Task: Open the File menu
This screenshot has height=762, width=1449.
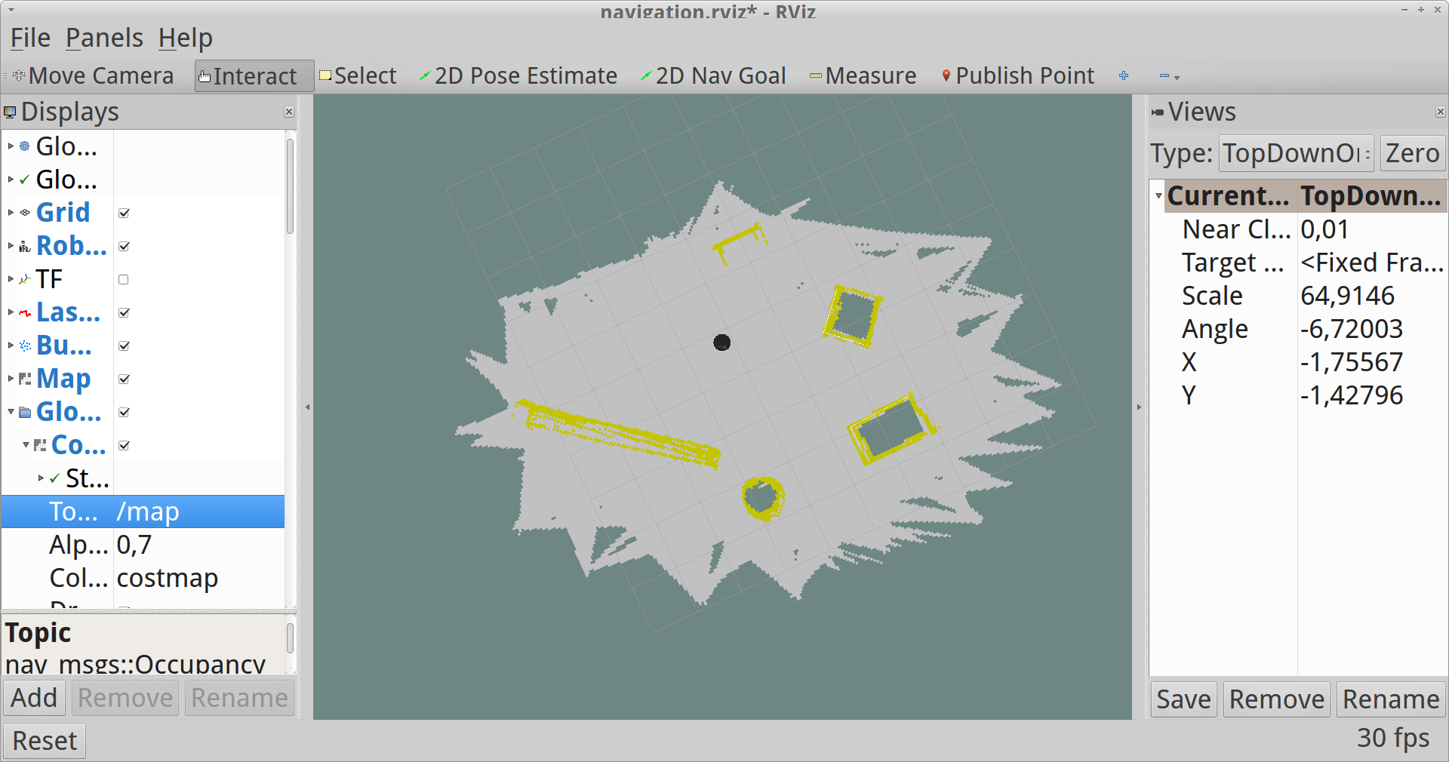Action: [30, 38]
